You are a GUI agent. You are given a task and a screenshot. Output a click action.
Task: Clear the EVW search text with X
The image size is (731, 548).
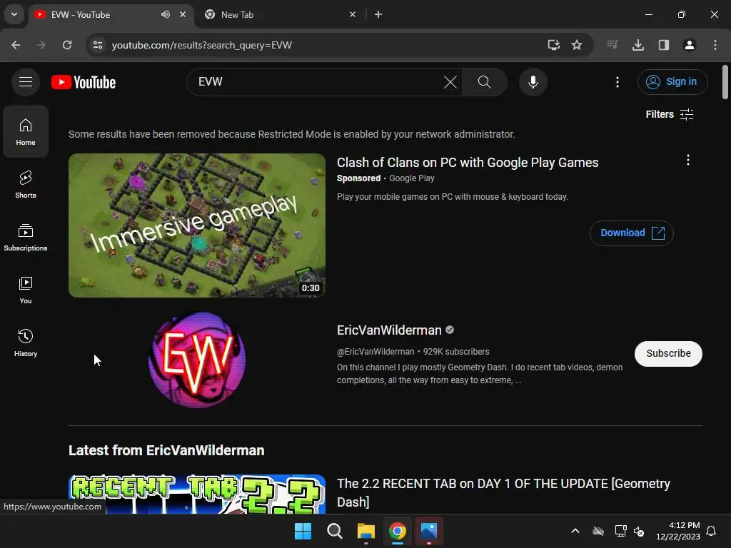pos(450,82)
